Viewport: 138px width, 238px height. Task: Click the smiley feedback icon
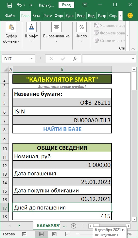[130, 15]
